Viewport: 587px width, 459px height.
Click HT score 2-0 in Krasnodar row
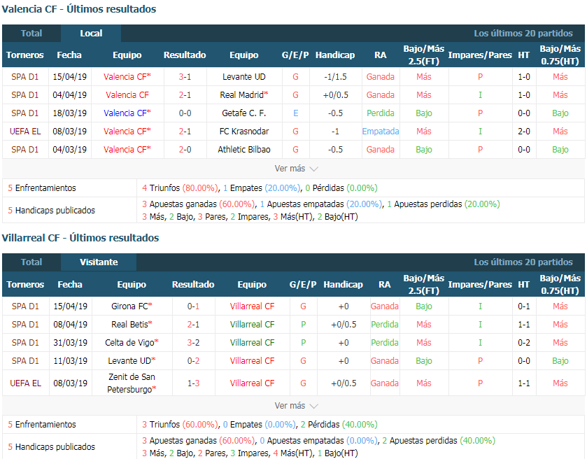(x=524, y=132)
